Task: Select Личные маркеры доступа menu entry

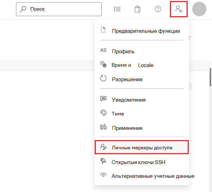Action: (142, 147)
